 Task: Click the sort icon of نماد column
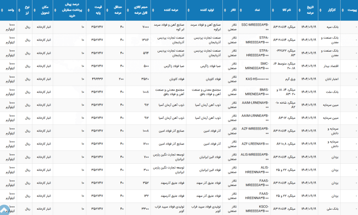click(x=241, y=10)
